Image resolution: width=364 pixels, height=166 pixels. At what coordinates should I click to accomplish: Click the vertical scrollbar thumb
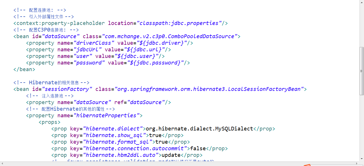coord(362,71)
